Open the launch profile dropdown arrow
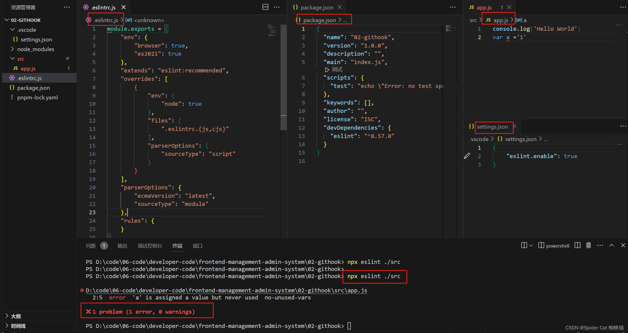This screenshot has width=628, height=333. (531, 246)
